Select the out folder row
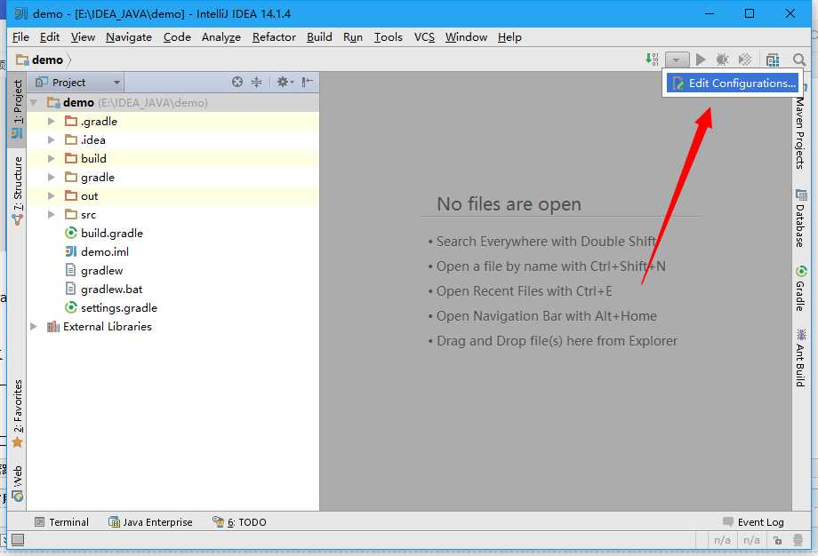 point(172,196)
